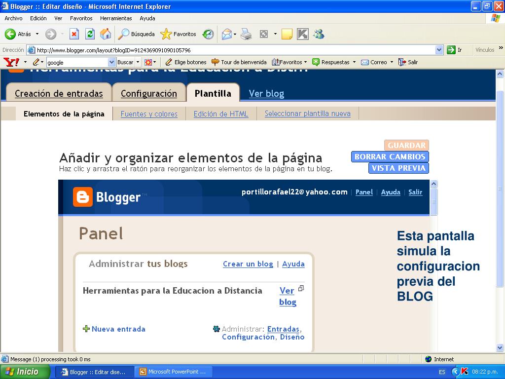Open the Herramientas menu
505x379 pixels.
click(116, 18)
